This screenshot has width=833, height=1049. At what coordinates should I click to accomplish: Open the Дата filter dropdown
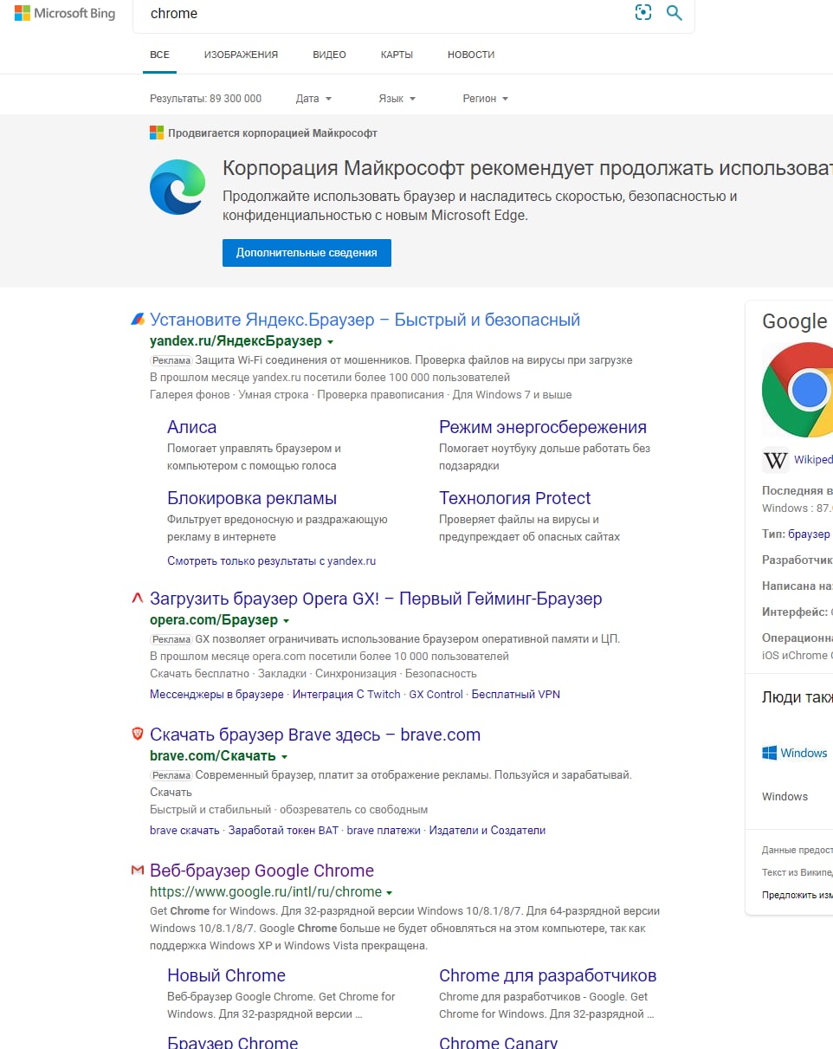(313, 99)
